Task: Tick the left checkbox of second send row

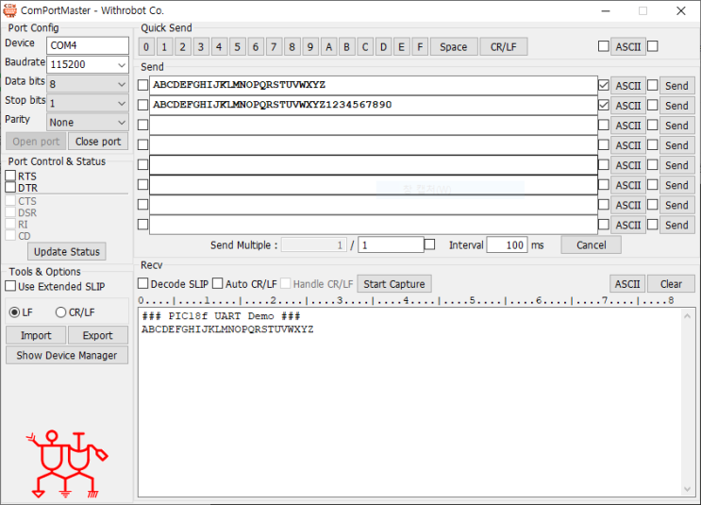Action: [x=142, y=105]
